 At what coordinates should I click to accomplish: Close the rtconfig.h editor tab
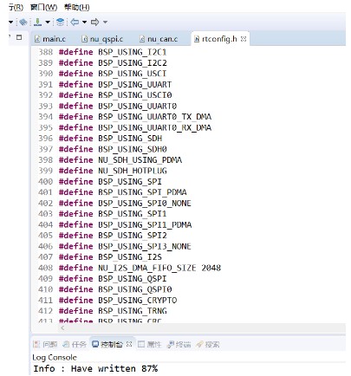coord(244,39)
